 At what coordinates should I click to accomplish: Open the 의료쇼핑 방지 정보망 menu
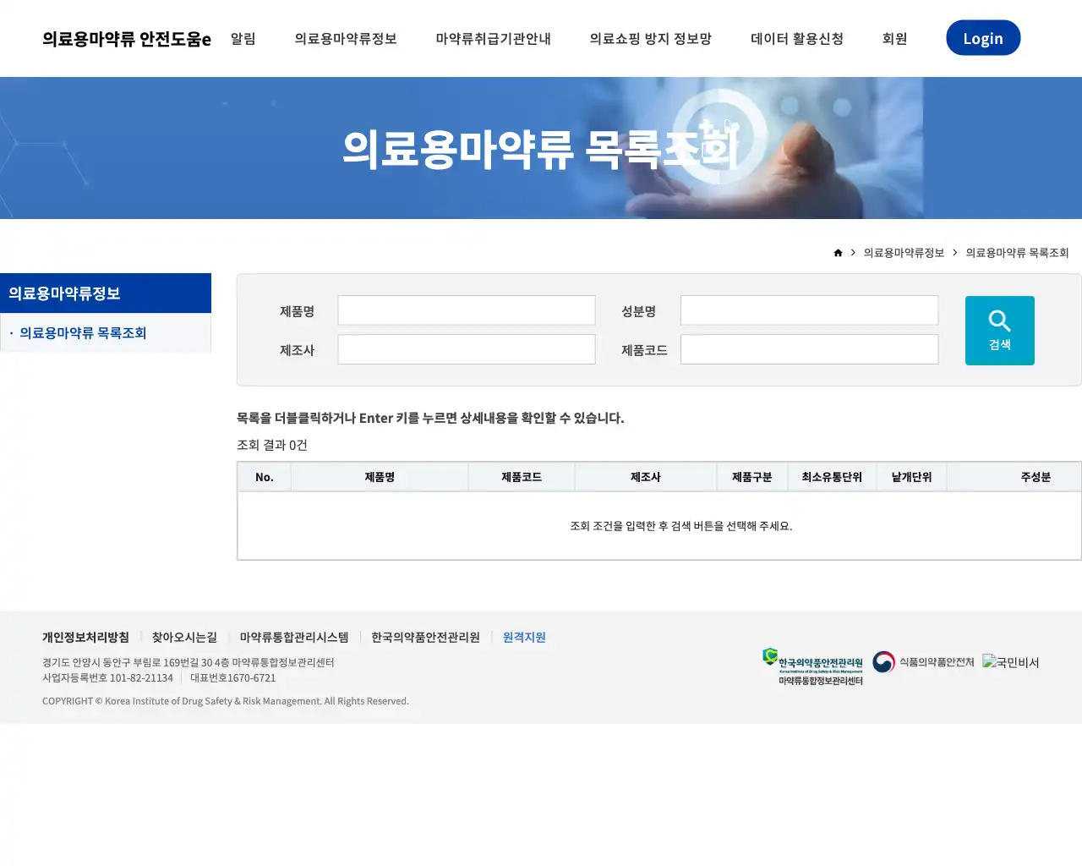(651, 39)
